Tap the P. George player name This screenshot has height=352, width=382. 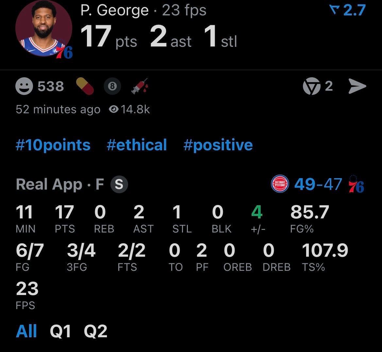[x=114, y=10]
